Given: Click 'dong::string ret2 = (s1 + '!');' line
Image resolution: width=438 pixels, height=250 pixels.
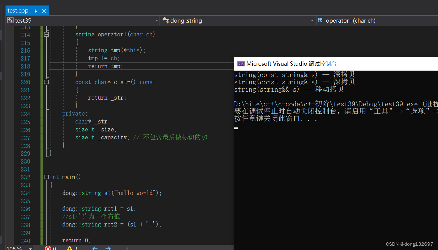Looking at the screenshot, I should (x=112, y=225).
